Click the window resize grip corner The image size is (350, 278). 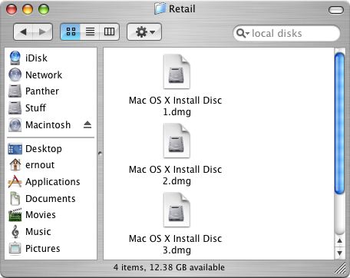click(x=341, y=269)
